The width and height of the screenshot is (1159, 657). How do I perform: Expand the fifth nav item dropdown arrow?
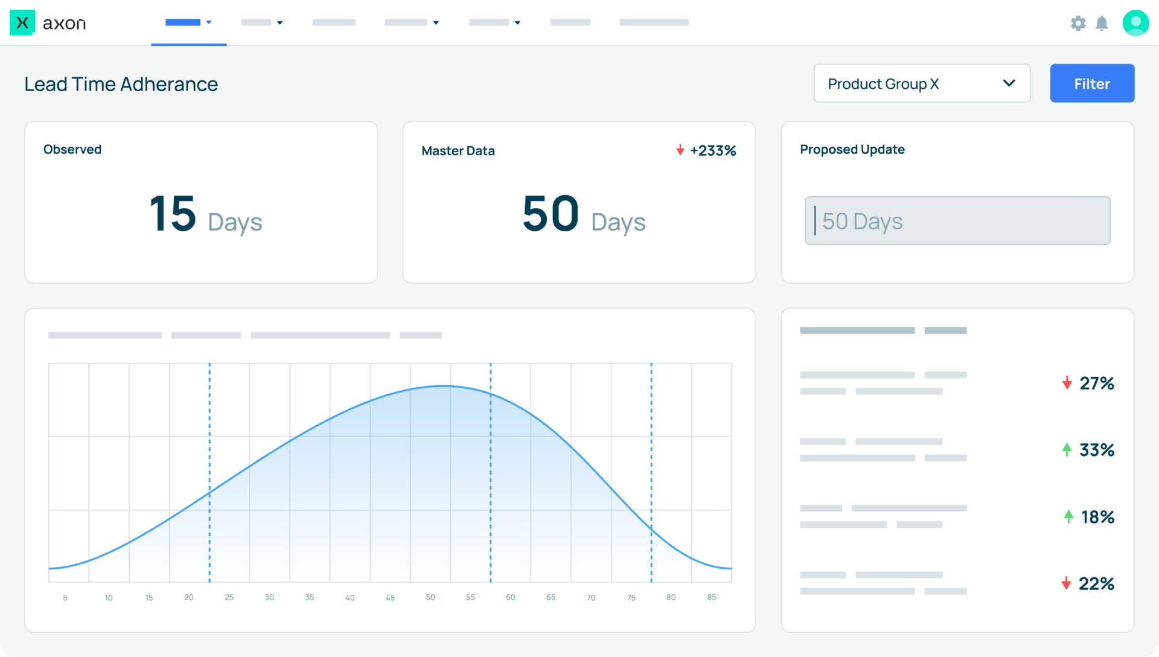pyautogui.click(x=517, y=23)
